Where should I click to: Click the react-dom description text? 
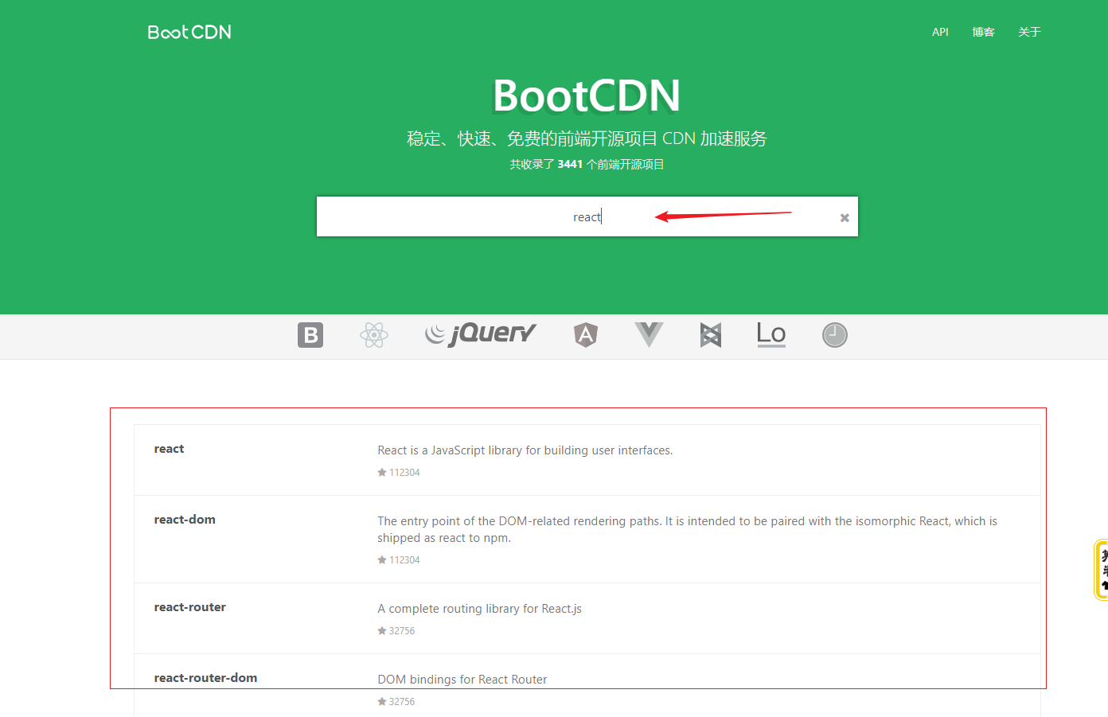(687, 529)
